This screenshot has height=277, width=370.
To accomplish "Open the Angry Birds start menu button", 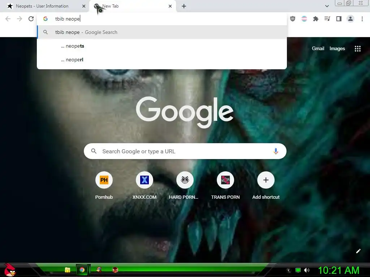I will coord(9,270).
